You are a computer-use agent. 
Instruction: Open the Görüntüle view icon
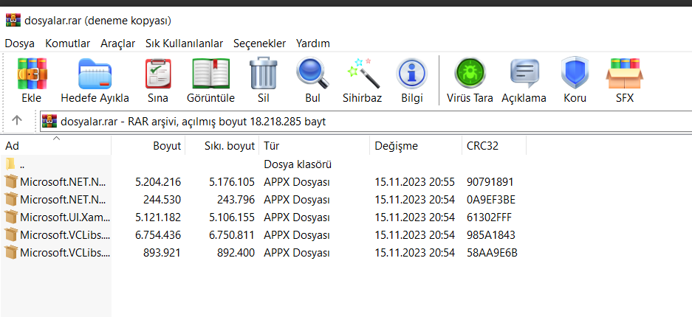[x=210, y=74]
